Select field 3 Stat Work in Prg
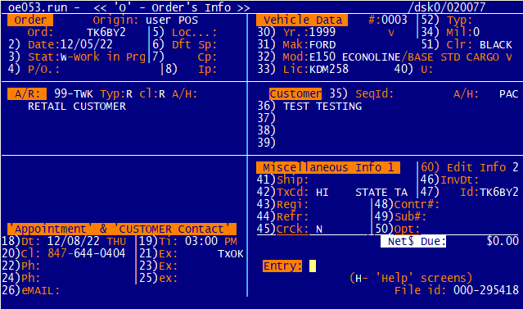 coord(77,57)
